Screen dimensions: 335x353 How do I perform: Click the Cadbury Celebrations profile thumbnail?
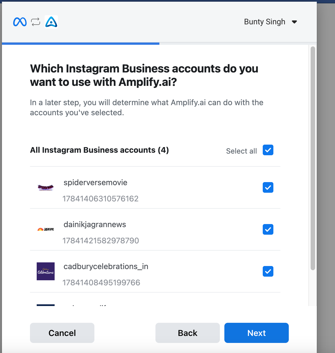click(46, 271)
